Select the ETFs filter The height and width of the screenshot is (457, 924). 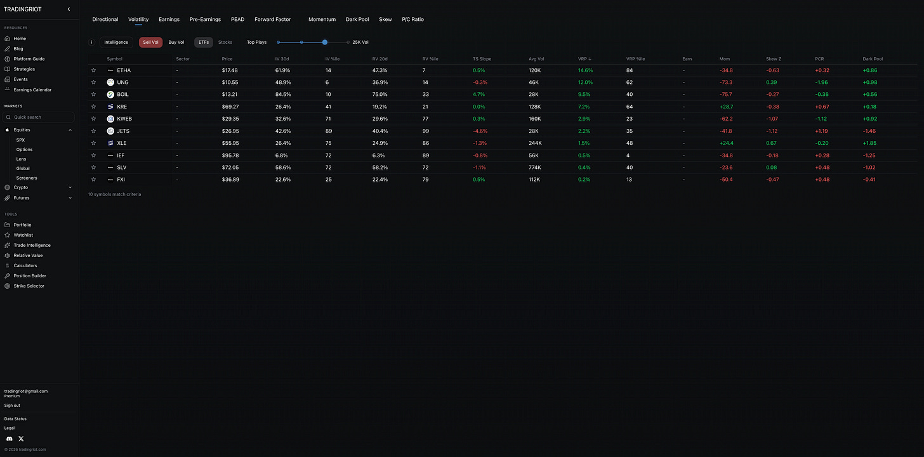(204, 43)
